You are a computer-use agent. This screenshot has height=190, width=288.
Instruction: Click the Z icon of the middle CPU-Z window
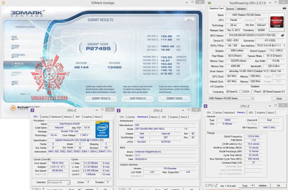point(119,110)
